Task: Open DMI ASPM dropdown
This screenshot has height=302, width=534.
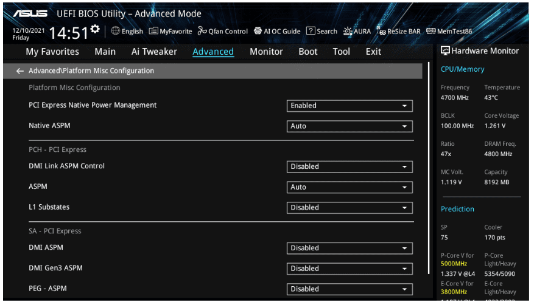Action: [x=350, y=248]
